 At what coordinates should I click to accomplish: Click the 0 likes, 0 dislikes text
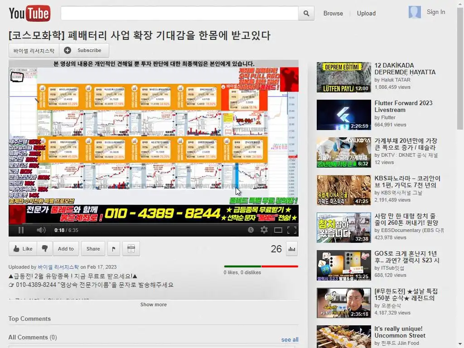coord(242,272)
